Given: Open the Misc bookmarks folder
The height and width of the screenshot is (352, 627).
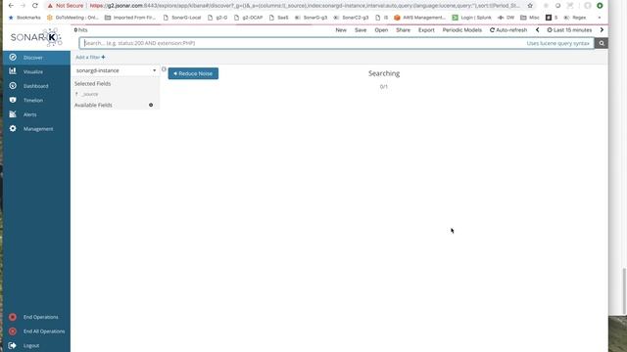Looking at the screenshot, I should click(529, 18).
